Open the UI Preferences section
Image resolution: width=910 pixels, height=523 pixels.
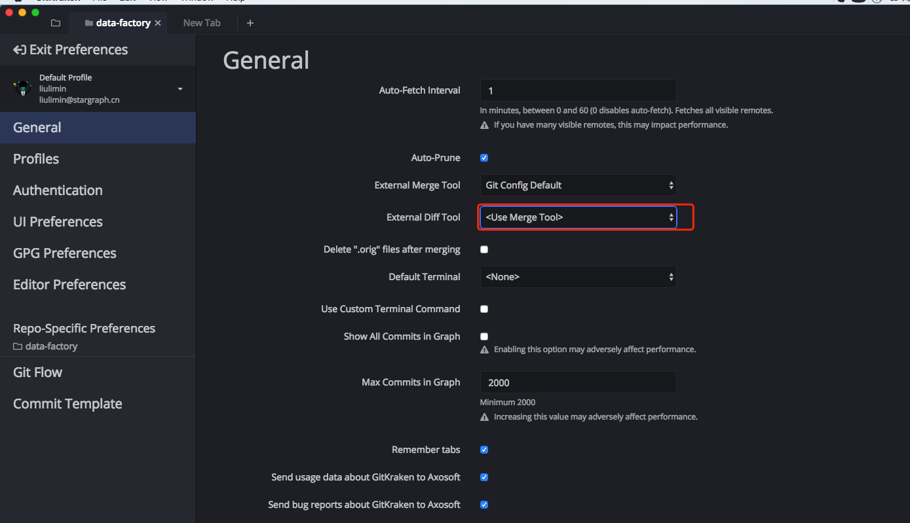click(x=58, y=222)
